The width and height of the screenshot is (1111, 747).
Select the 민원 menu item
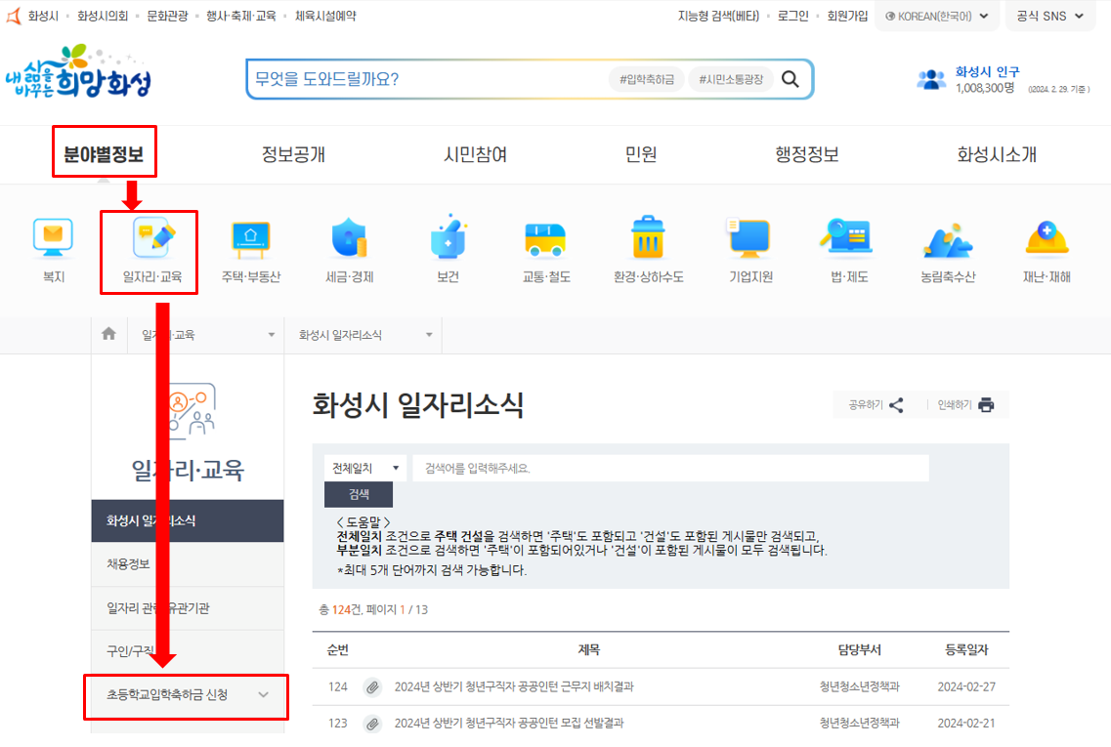click(640, 155)
